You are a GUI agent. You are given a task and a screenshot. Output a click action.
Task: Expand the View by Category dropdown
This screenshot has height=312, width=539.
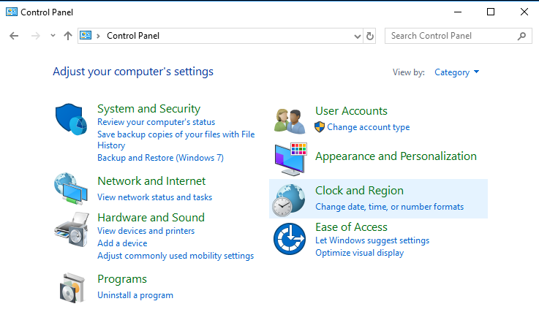pyautogui.click(x=456, y=72)
